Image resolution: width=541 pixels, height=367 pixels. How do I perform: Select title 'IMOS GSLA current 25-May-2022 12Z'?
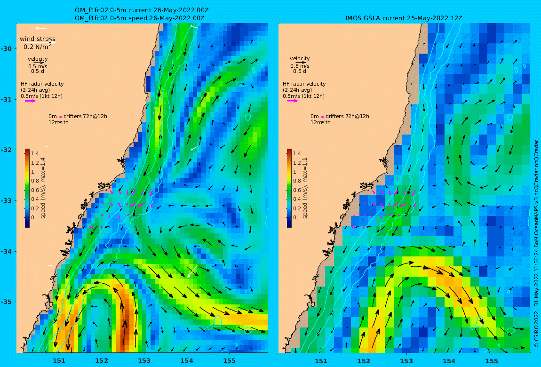click(x=404, y=18)
